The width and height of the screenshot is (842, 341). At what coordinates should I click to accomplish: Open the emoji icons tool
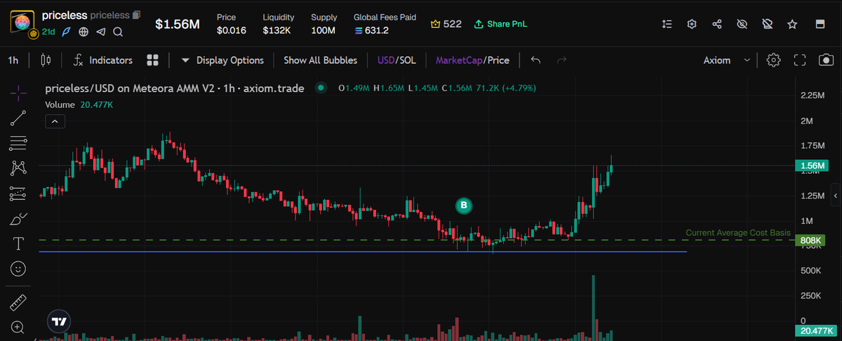coord(19,269)
